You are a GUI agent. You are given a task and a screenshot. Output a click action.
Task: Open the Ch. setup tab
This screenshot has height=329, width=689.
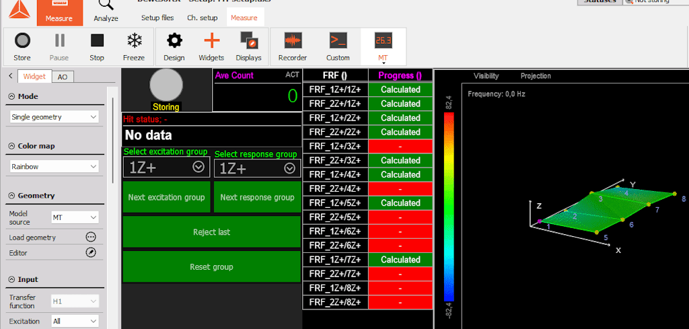click(x=202, y=18)
